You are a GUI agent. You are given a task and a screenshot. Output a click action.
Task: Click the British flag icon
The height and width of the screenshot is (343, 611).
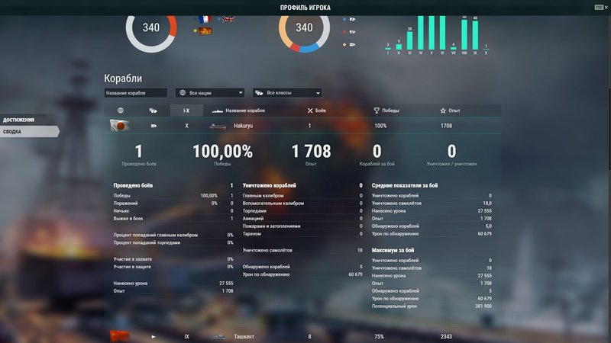[227, 19]
